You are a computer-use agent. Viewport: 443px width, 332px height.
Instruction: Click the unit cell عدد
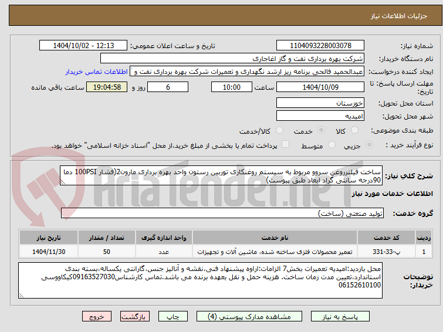(x=164, y=252)
